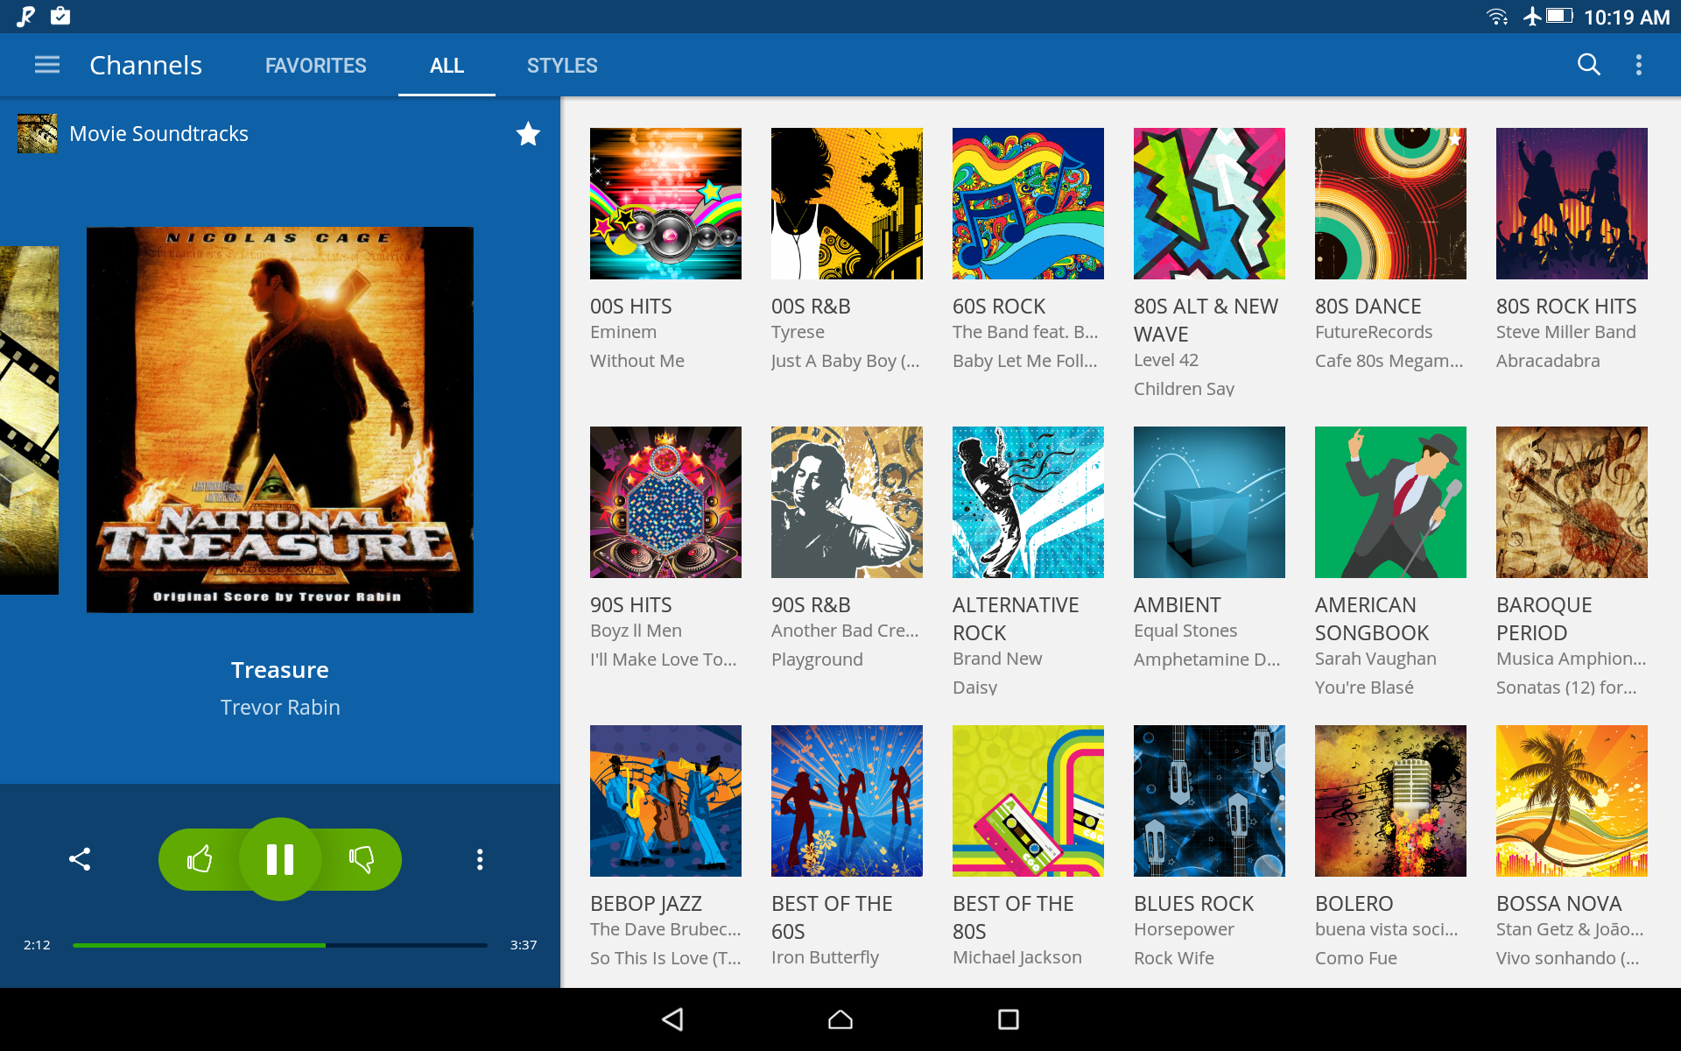Pause the currently playing music
The width and height of the screenshot is (1681, 1051).
tap(280, 859)
